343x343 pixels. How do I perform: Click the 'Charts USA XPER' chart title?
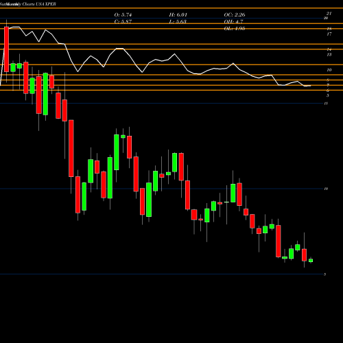[x=39, y=4]
